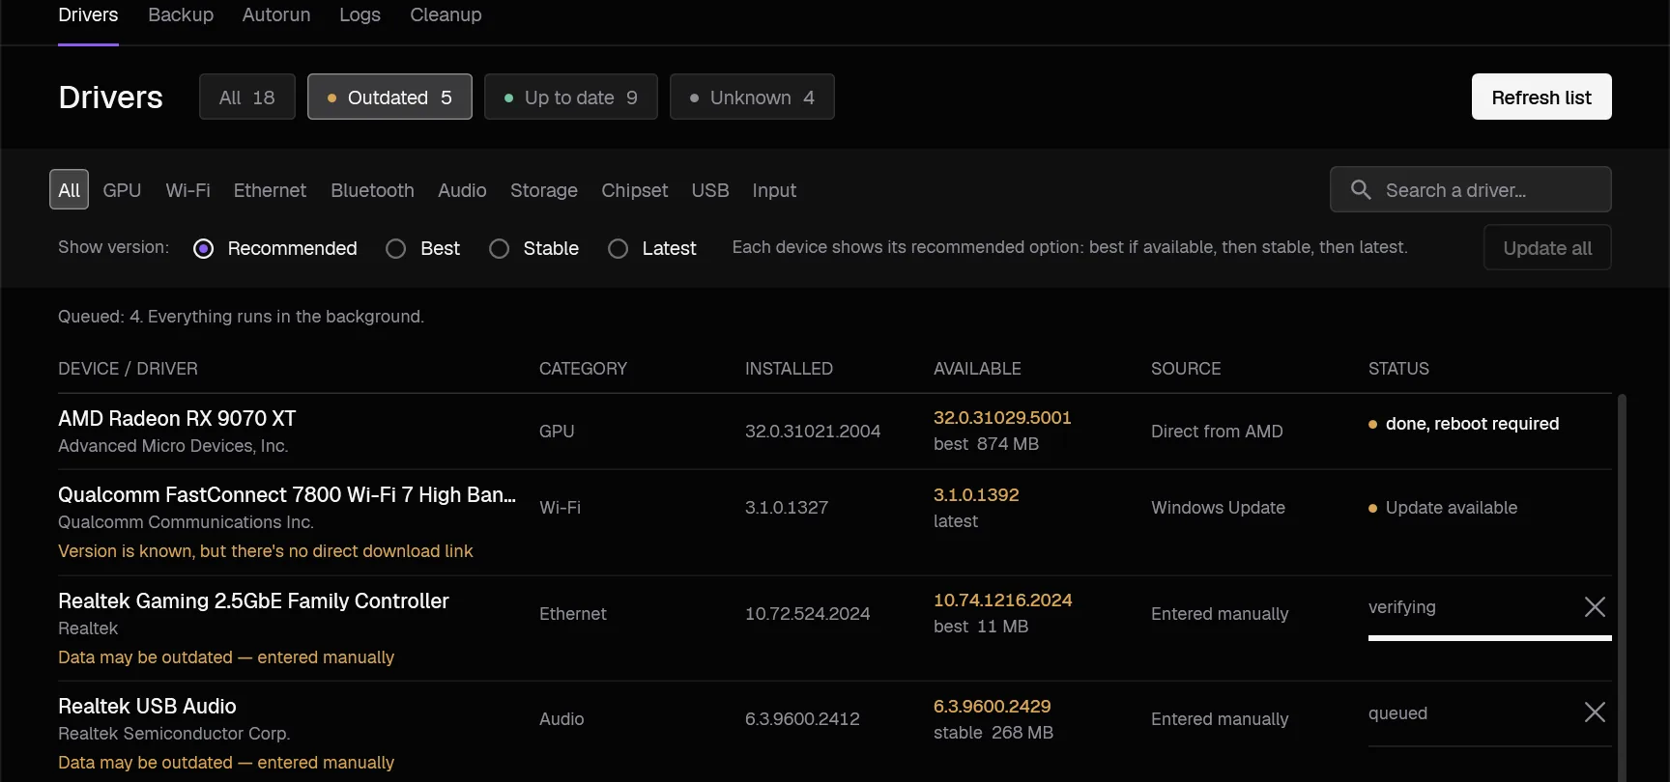Select the Drivers tab
1670x782 pixels.
pos(88,15)
